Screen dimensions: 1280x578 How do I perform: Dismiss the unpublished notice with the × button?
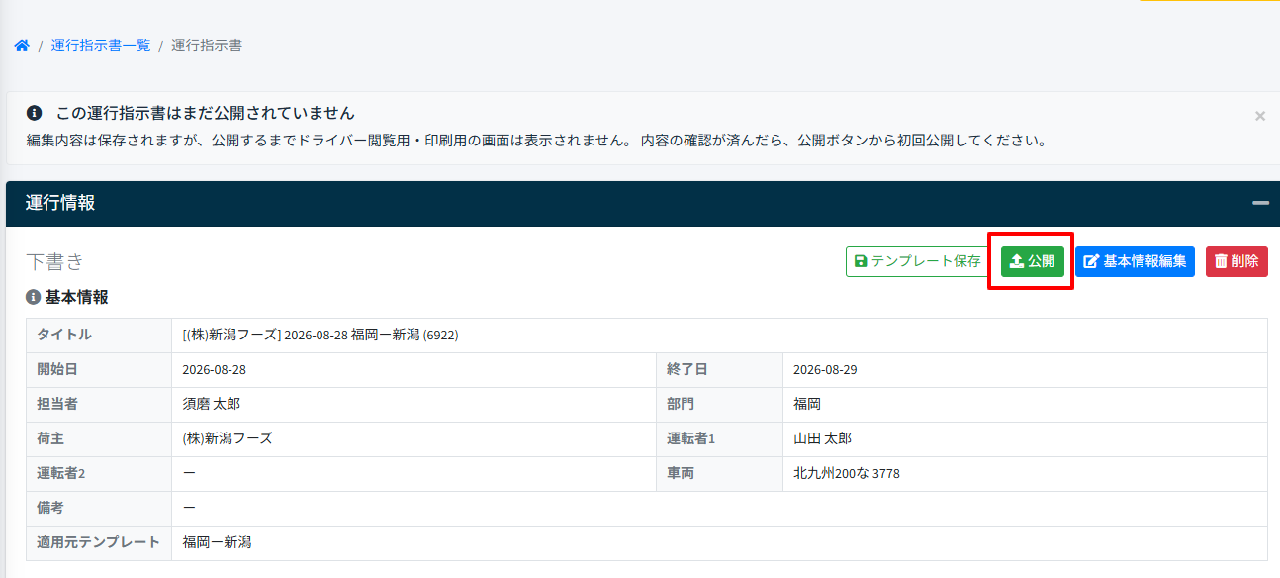click(x=1259, y=116)
